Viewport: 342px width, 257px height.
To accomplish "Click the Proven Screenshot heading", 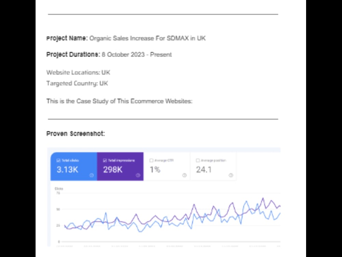I will pyautogui.click(x=76, y=134).
